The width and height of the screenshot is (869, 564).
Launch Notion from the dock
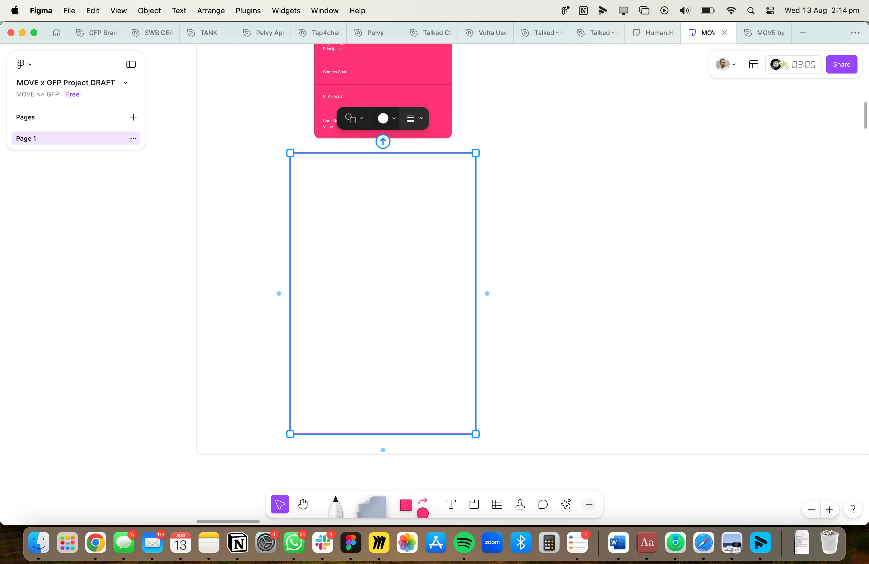[237, 543]
